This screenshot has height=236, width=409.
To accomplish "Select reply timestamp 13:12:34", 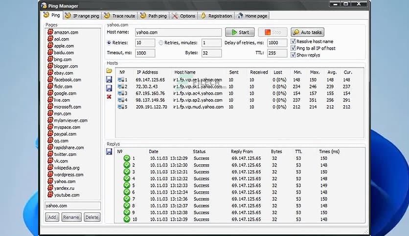I will coord(179,192).
